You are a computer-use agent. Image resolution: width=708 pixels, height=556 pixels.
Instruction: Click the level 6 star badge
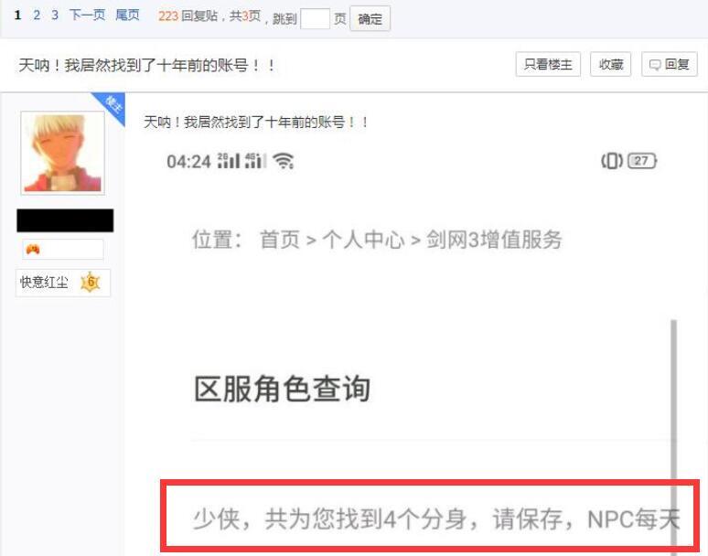pos(91,282)
